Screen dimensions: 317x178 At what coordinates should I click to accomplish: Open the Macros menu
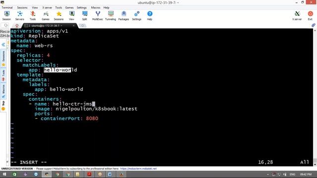pyautogui.click(x=96, y=7)
